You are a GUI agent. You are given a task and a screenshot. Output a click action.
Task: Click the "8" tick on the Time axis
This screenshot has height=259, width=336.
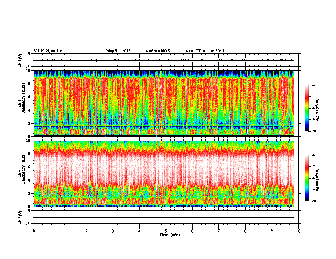coord(245,231)
